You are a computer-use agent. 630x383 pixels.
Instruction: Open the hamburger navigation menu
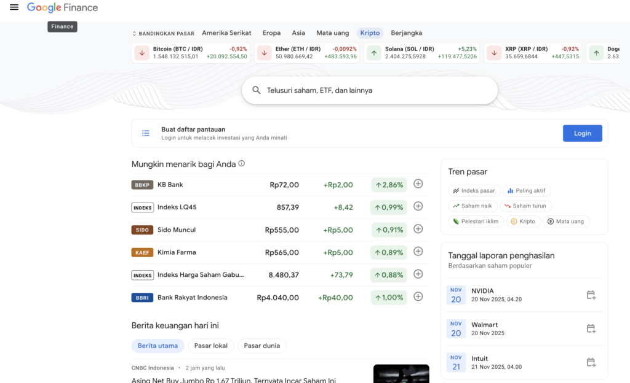point(14,7)
